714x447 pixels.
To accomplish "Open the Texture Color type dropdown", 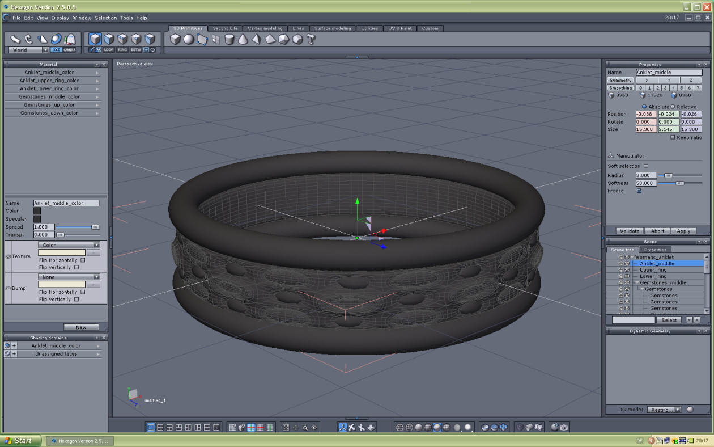I will (x=69, y=245).
